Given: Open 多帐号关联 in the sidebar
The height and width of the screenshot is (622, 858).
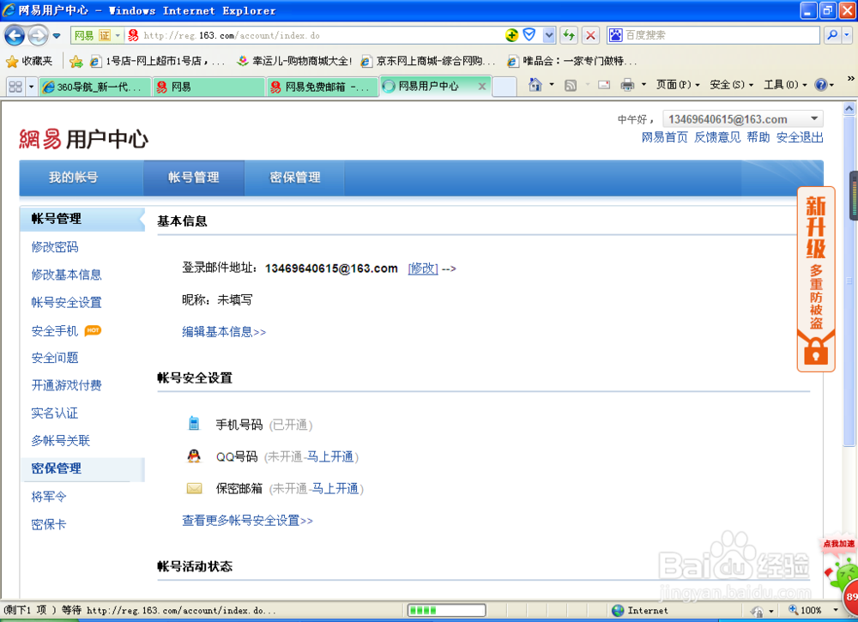Looking at the screenshot, I should click(x=61, y=441).
